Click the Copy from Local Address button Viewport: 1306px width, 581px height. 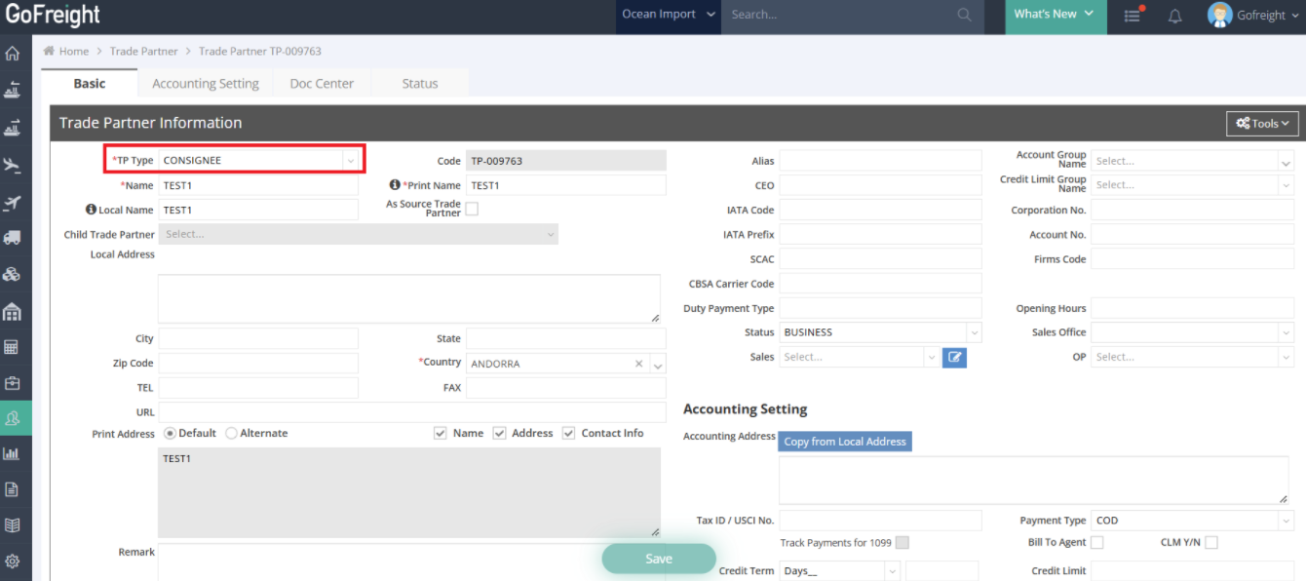click(x=845, y=442)
